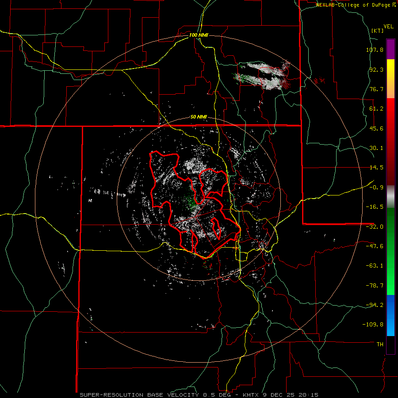Click the -78.7 scale value
Viewport: 398px width, 398px height.
click(375, 286)
